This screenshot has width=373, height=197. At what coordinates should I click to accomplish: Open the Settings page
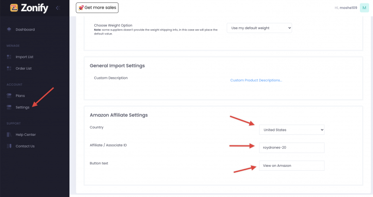point(22,107)
